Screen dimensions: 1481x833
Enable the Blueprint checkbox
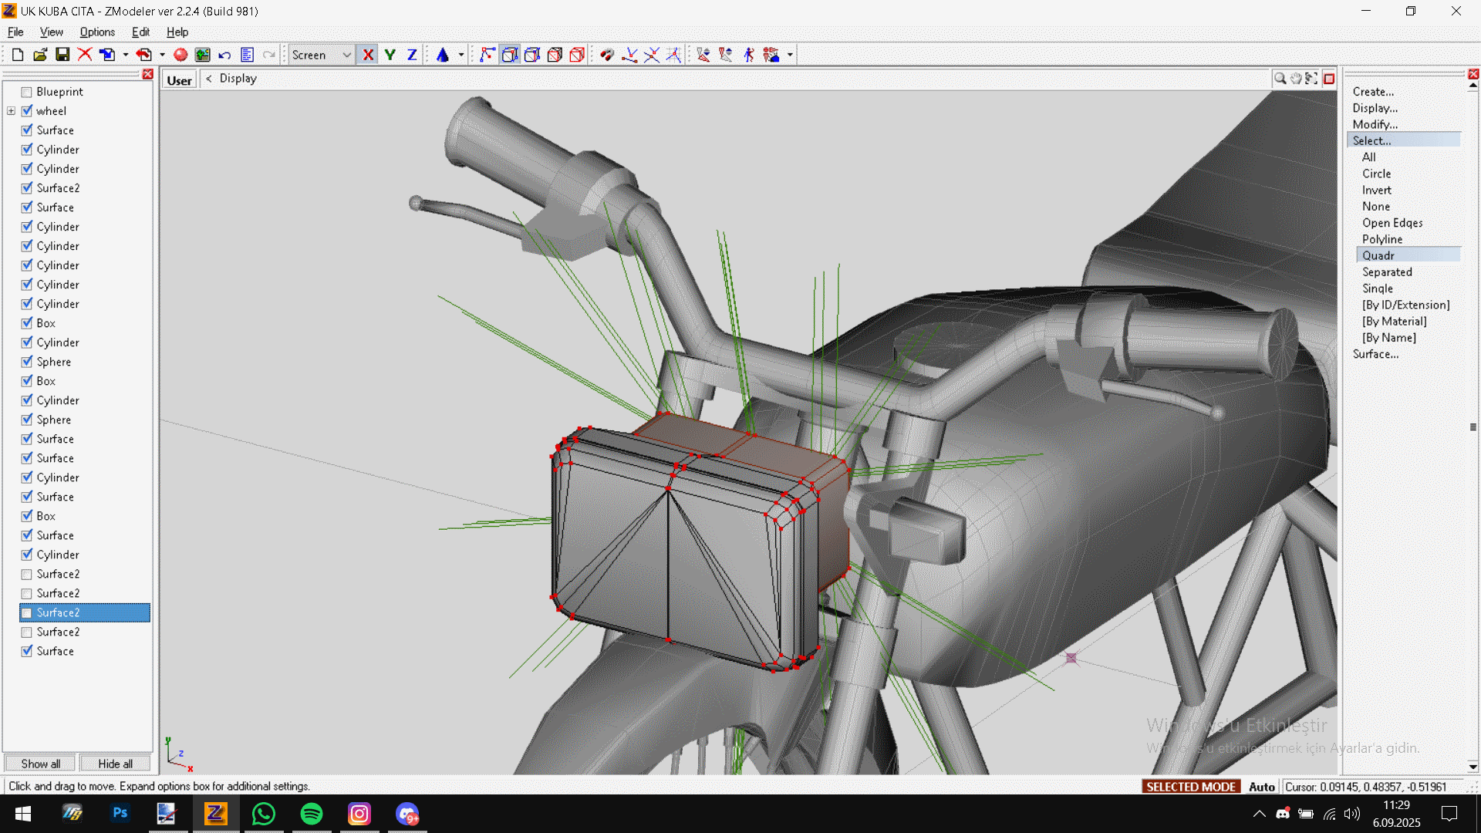(27, 92)
